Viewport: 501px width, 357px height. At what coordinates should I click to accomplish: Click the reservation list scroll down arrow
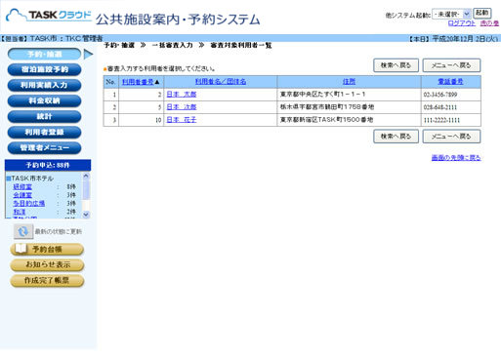tap(86, 215)
